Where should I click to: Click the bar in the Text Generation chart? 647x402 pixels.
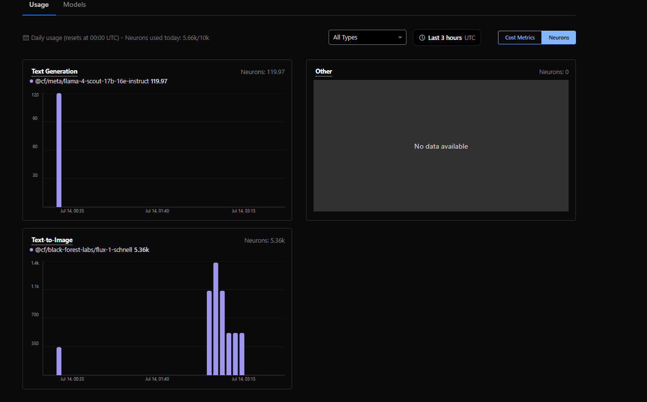59,150
